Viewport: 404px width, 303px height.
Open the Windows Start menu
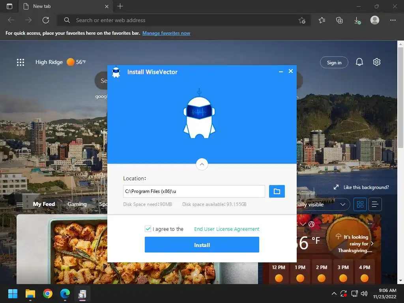[x=13, y=294]
